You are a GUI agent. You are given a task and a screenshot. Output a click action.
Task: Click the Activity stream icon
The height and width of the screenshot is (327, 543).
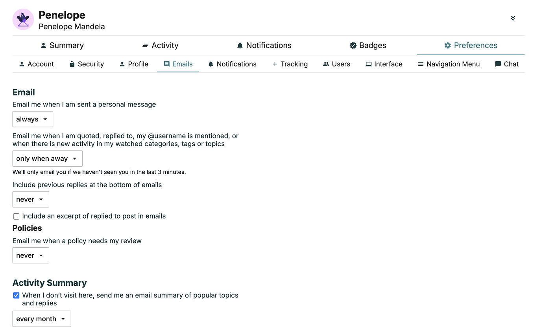pyautogui.click(x=146, y=46)
